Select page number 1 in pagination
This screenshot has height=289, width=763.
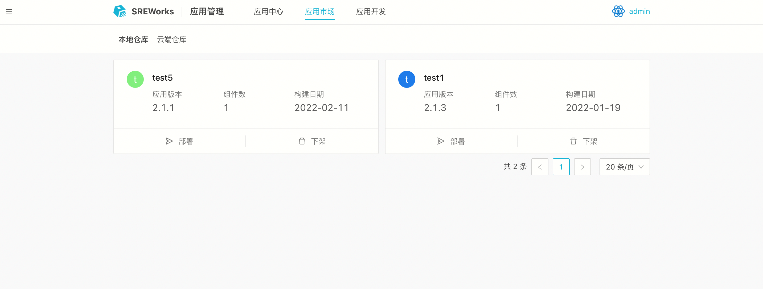click(x=561, y=167)
